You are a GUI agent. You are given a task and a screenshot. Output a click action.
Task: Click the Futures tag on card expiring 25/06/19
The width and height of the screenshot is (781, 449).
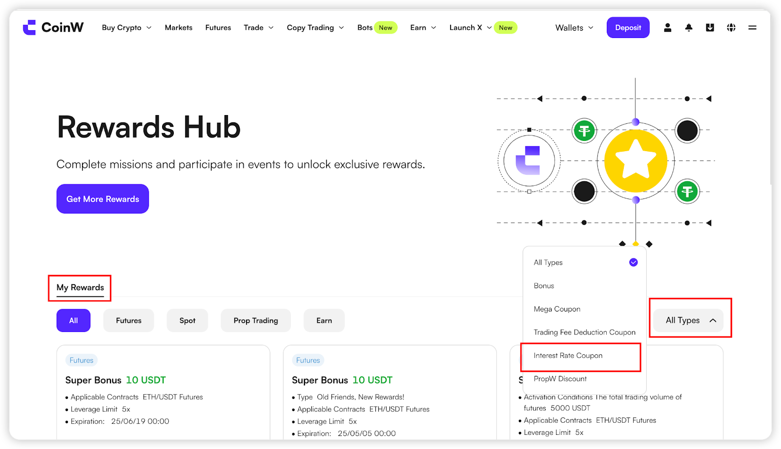81,360
